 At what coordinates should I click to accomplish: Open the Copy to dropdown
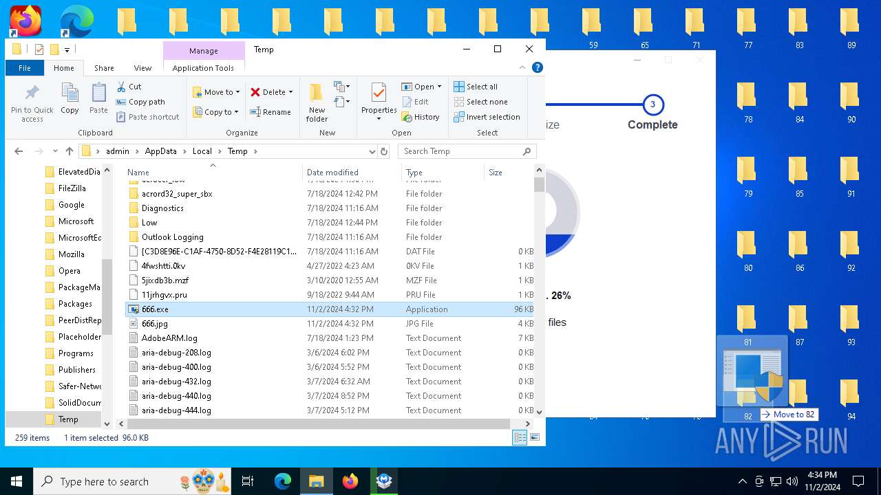[215, 112]
